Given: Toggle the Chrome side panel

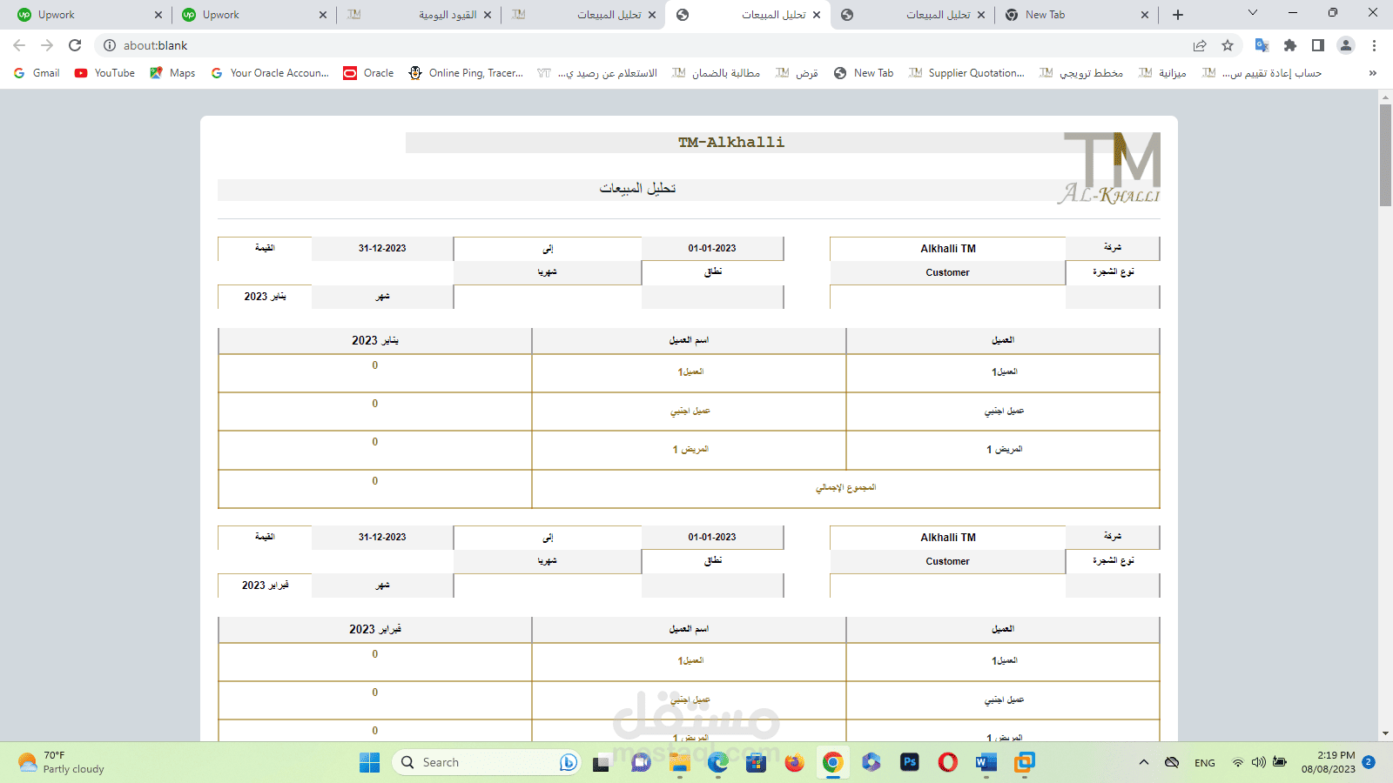Looking at the screenshot, I should [1318, 45].
